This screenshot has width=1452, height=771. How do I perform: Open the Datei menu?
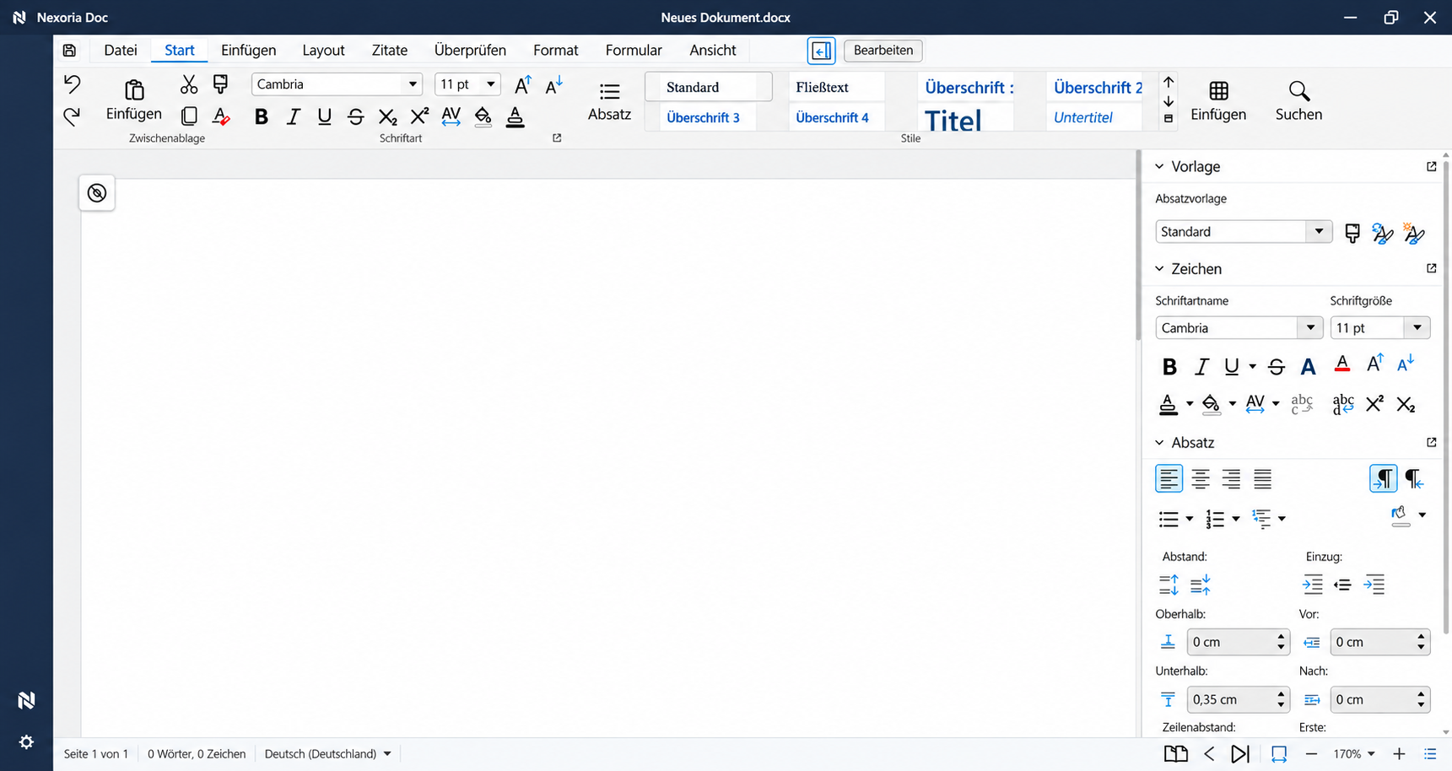(x=121, y=51)
